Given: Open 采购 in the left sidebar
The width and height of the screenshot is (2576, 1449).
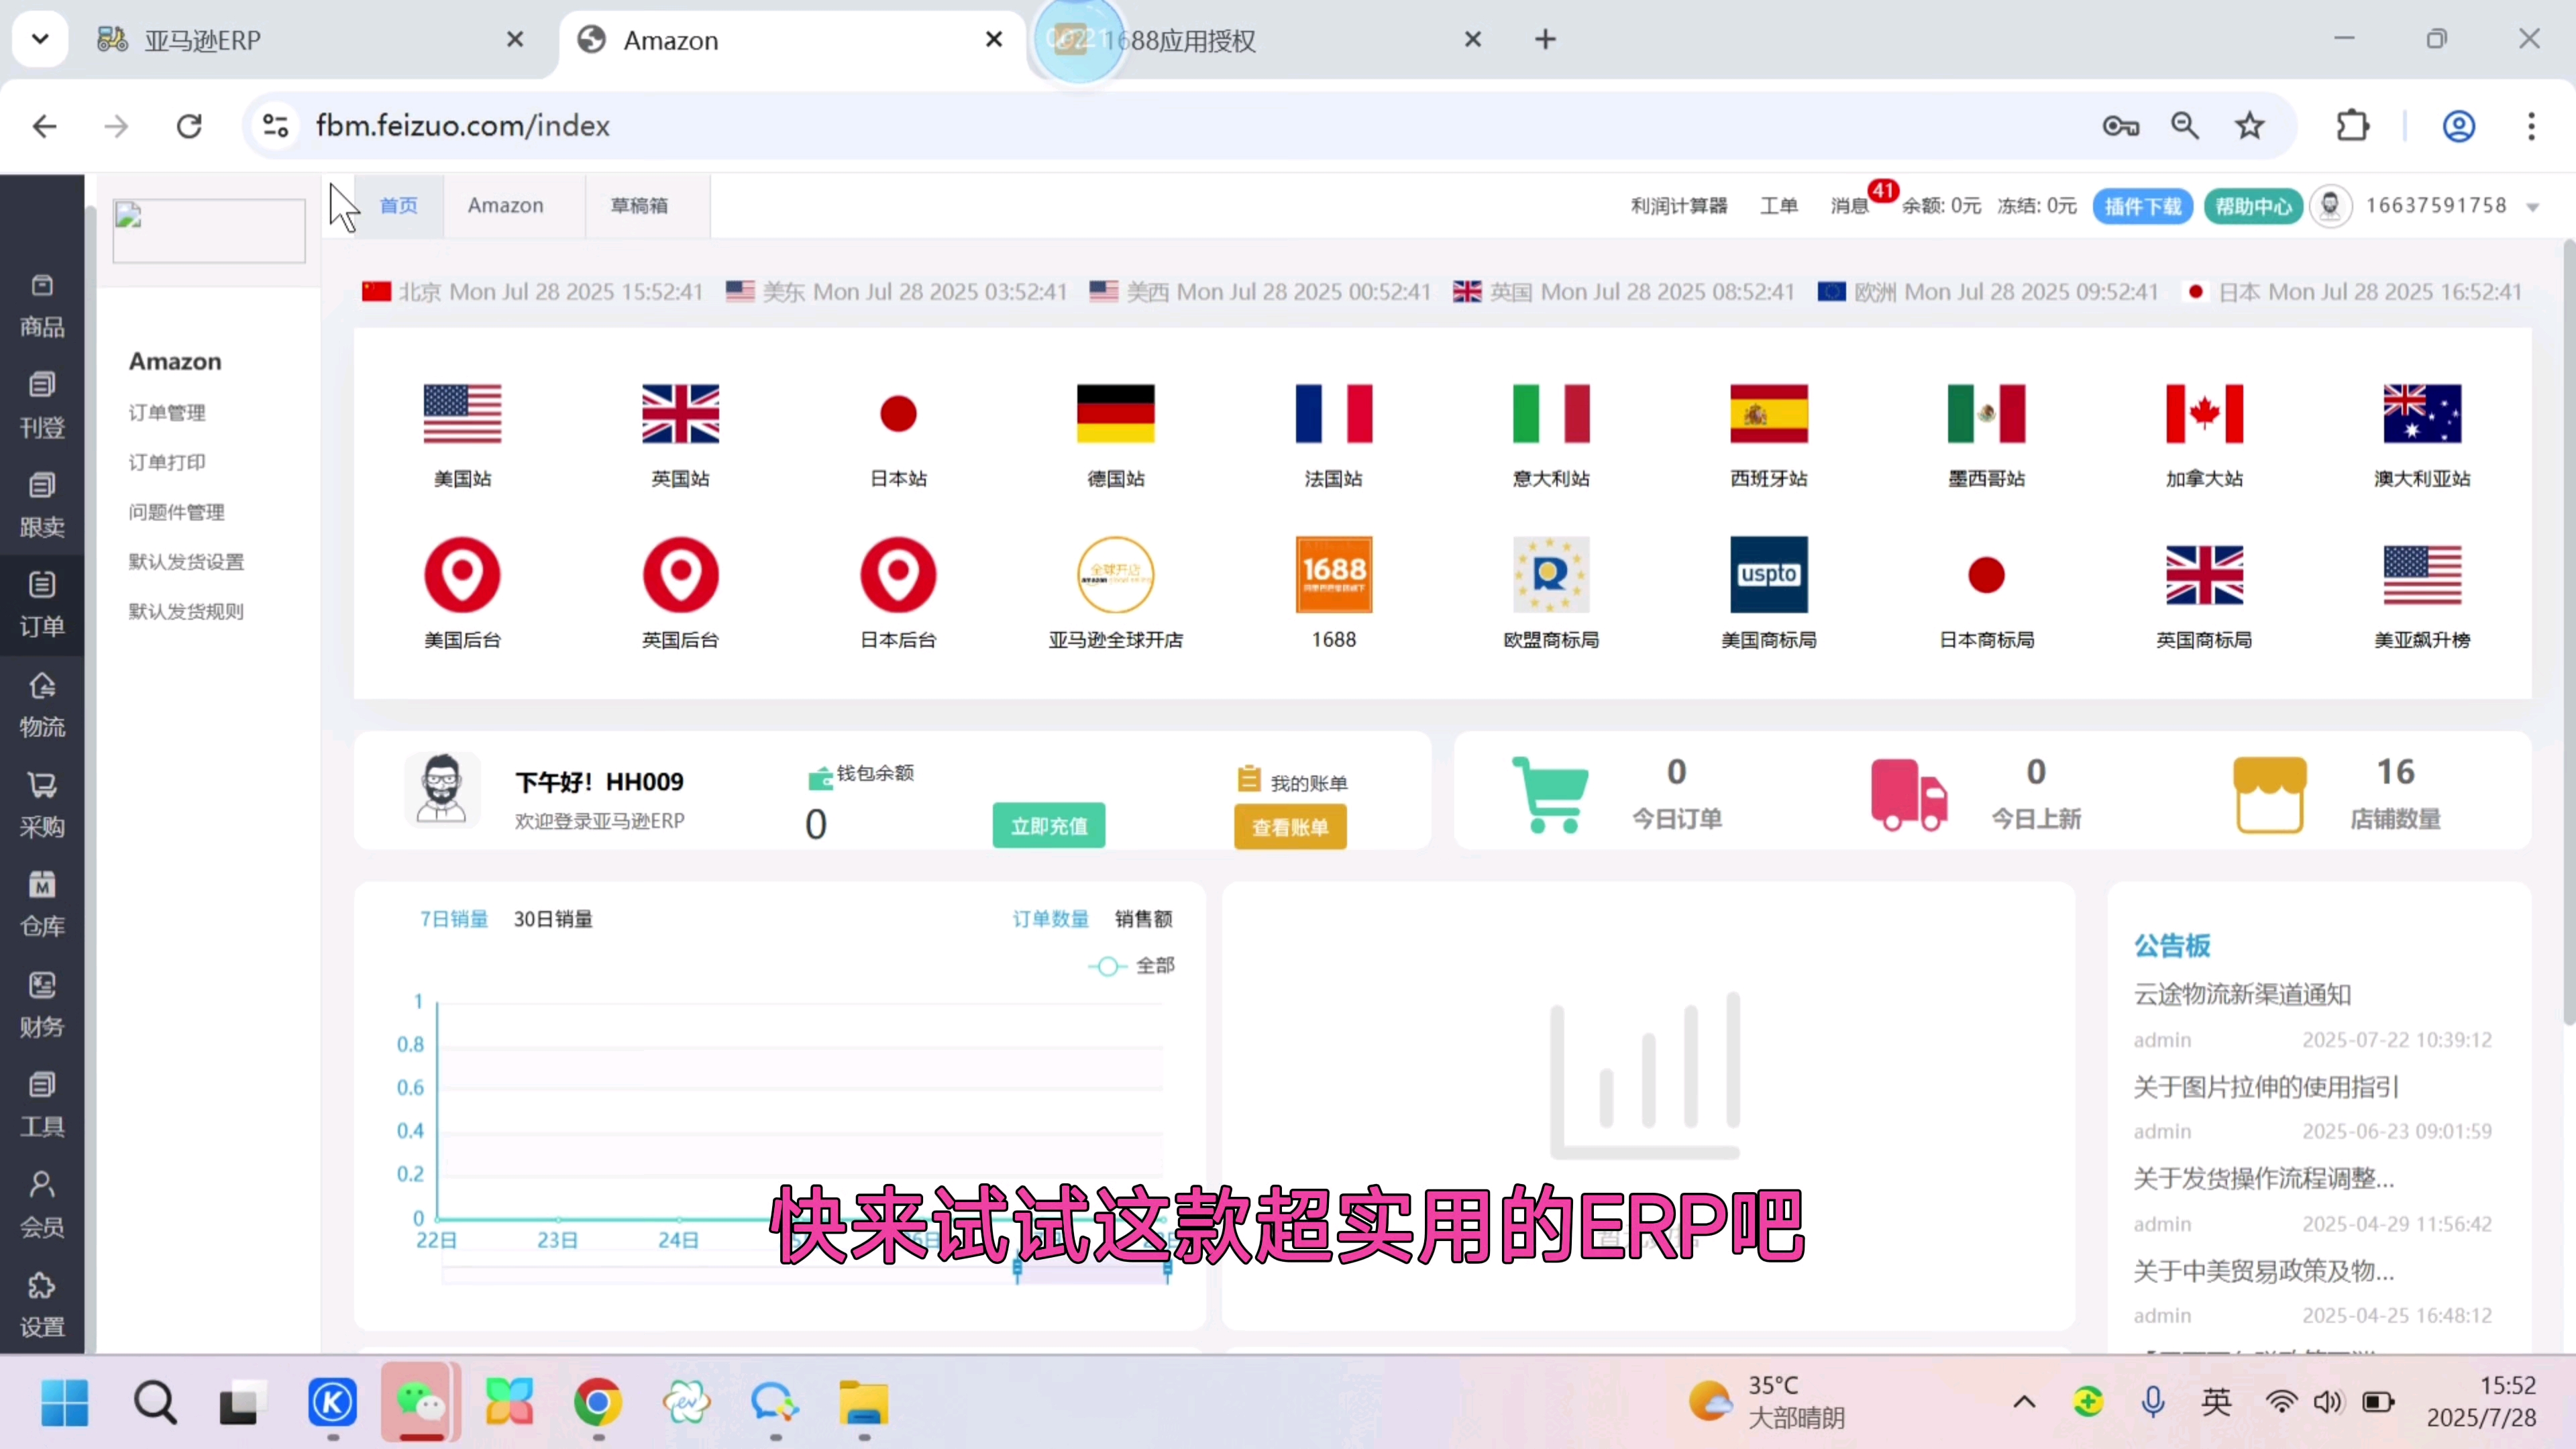Looking at the screenshot, I should tap(42, 807).
